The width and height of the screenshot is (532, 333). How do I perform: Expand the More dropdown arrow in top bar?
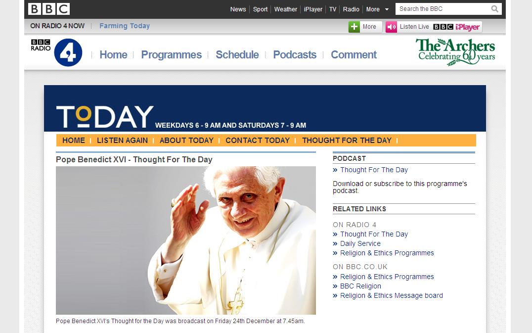point(387,9)
